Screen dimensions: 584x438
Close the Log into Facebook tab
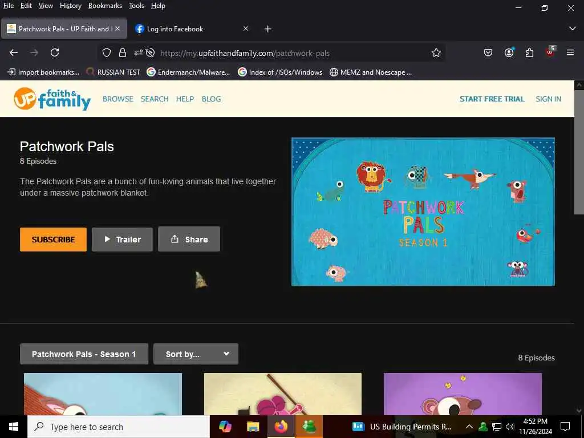click(246, 29)
